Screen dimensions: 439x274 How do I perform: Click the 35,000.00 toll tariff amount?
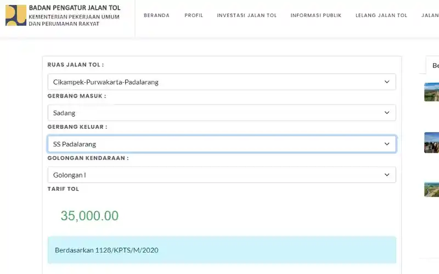click(x=89, y=216)
